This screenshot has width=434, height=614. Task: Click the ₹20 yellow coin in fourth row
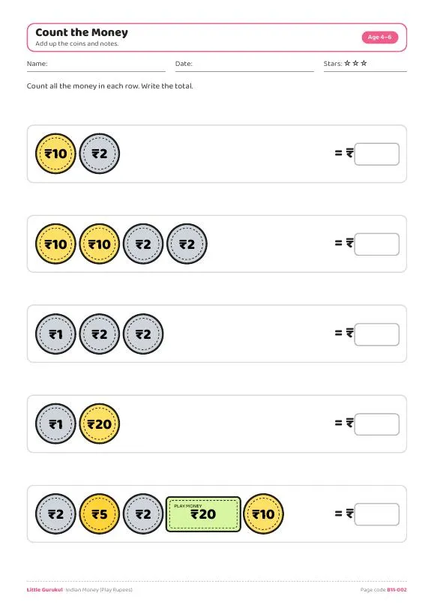(100, 424)
